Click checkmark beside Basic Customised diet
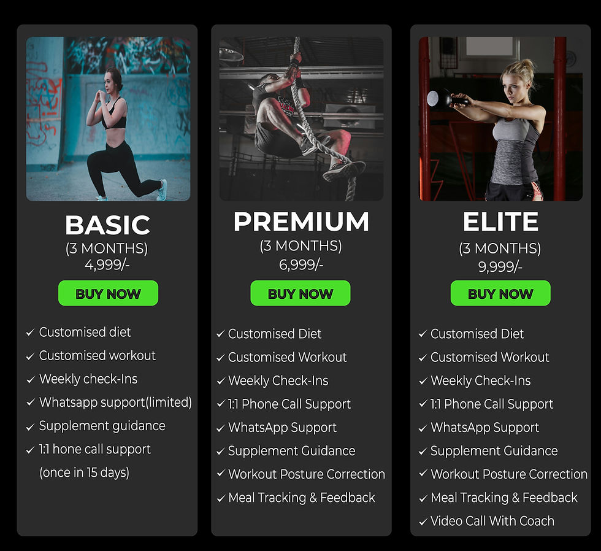Image resolution: width=601 pixels, height=551 pixels. [30, 333]
